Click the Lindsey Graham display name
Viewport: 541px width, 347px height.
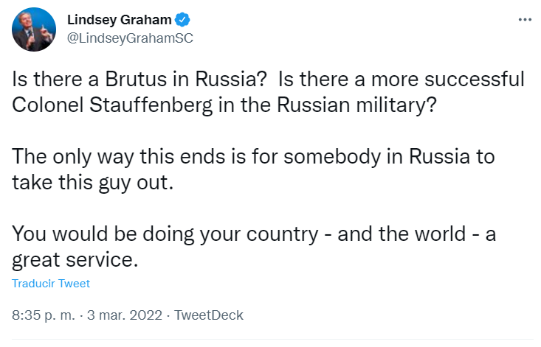coord(118,19)
